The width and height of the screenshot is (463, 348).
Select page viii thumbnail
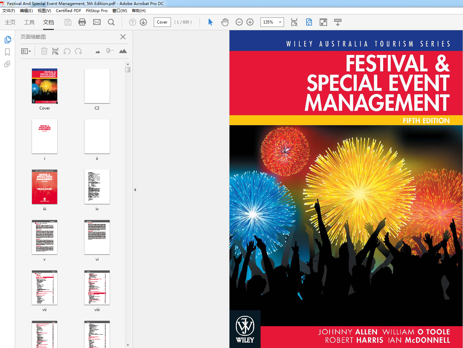(97, 288)
